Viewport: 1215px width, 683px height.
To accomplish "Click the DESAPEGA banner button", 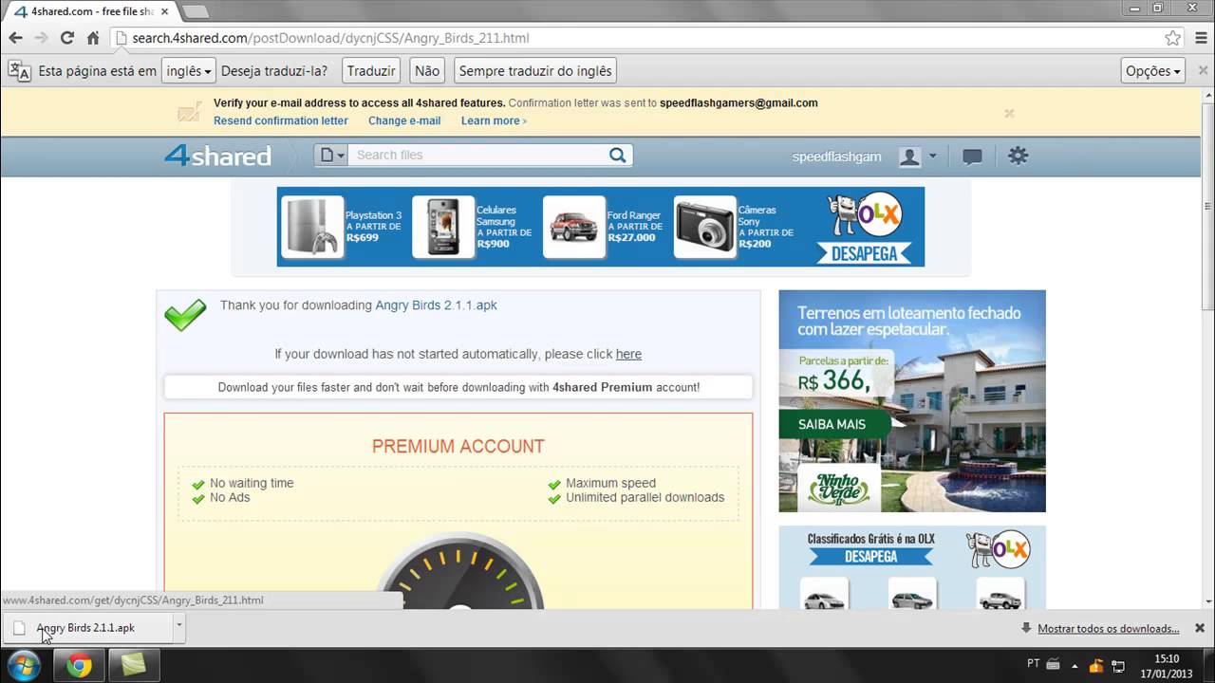I will (864, 254).
